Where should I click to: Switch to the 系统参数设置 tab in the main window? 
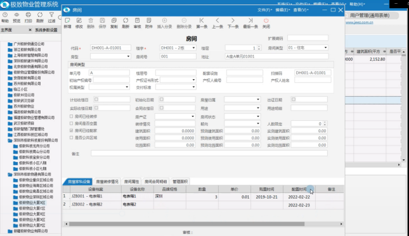click(x=46, y=30)
